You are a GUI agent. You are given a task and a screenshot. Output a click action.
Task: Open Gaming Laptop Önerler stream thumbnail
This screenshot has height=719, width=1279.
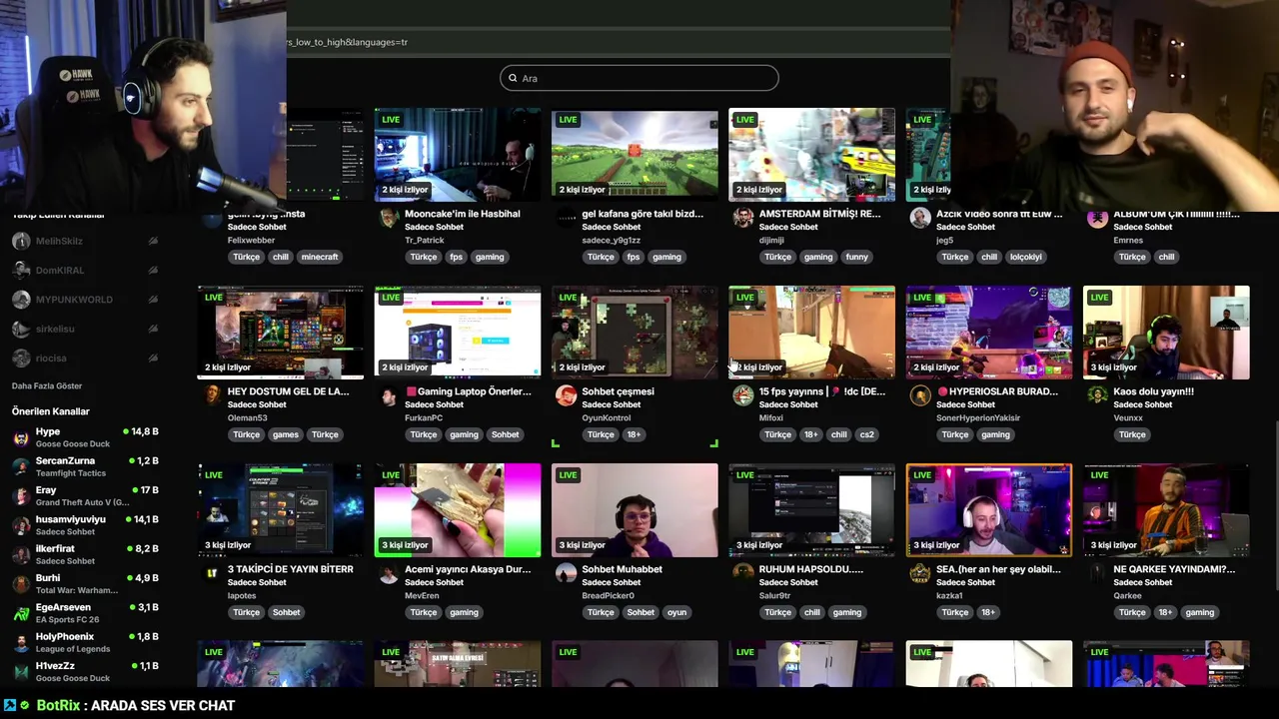coord(458,333)
